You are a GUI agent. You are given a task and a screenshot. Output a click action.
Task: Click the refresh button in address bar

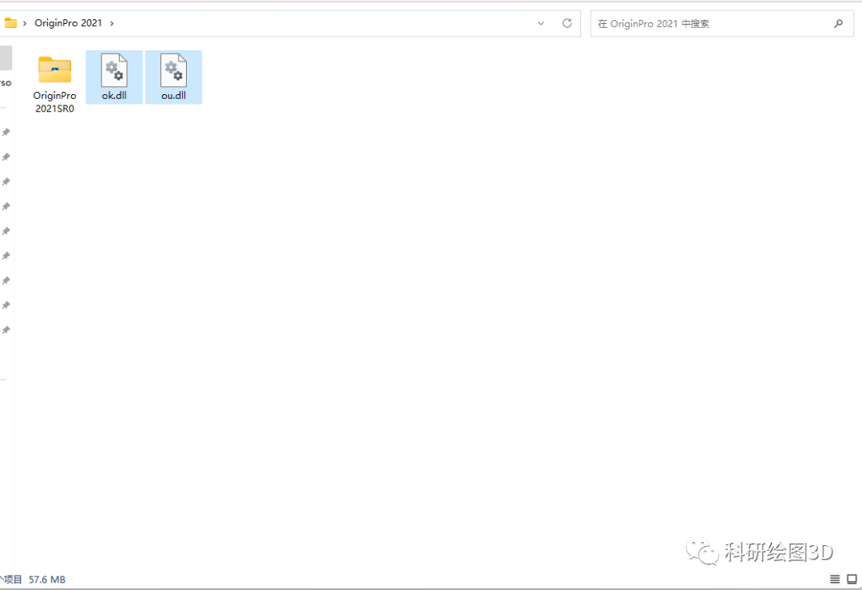[x=567, y=23]
